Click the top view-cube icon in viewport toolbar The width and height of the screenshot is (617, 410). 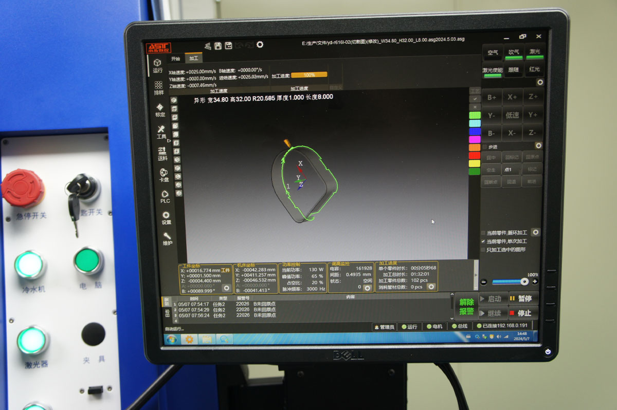point(174,100)
